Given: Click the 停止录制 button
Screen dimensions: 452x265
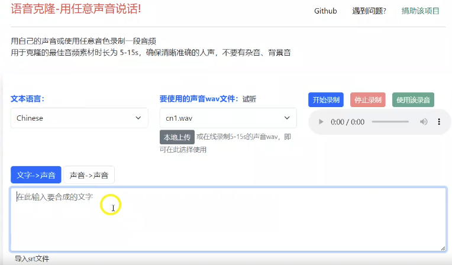Looking at the screenshot, I should (x=368, y=100).
